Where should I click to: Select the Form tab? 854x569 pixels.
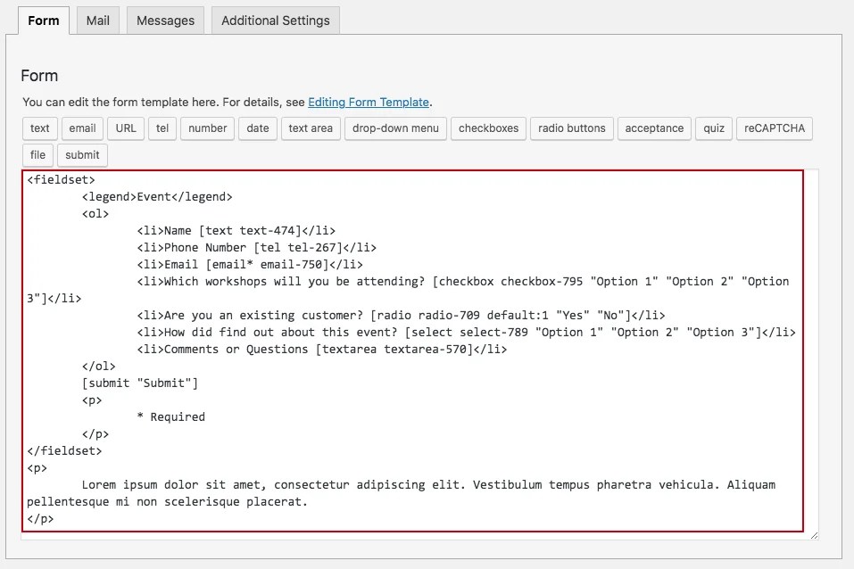coord(44,21)
